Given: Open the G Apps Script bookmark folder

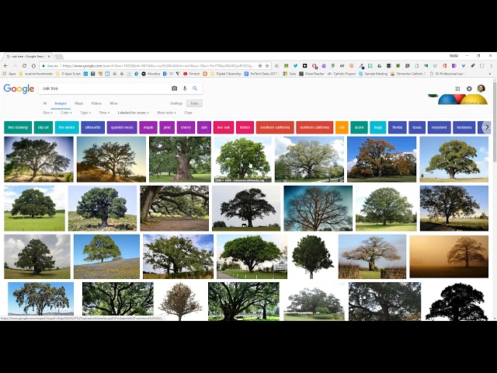Looking at the screenshot, I should (68, 74).
